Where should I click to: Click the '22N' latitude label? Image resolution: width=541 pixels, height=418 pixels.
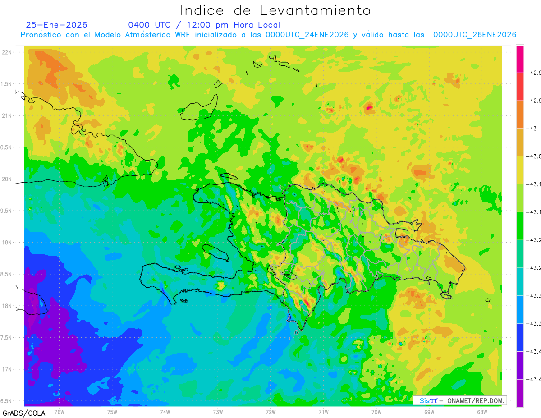pyautogui.click(x=8, y=52)
